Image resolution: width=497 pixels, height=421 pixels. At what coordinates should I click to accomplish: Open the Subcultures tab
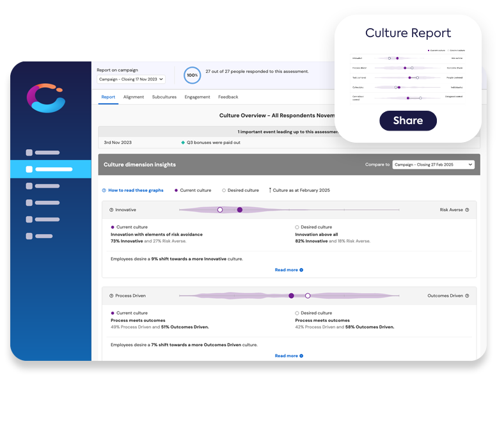pos(164,97)
